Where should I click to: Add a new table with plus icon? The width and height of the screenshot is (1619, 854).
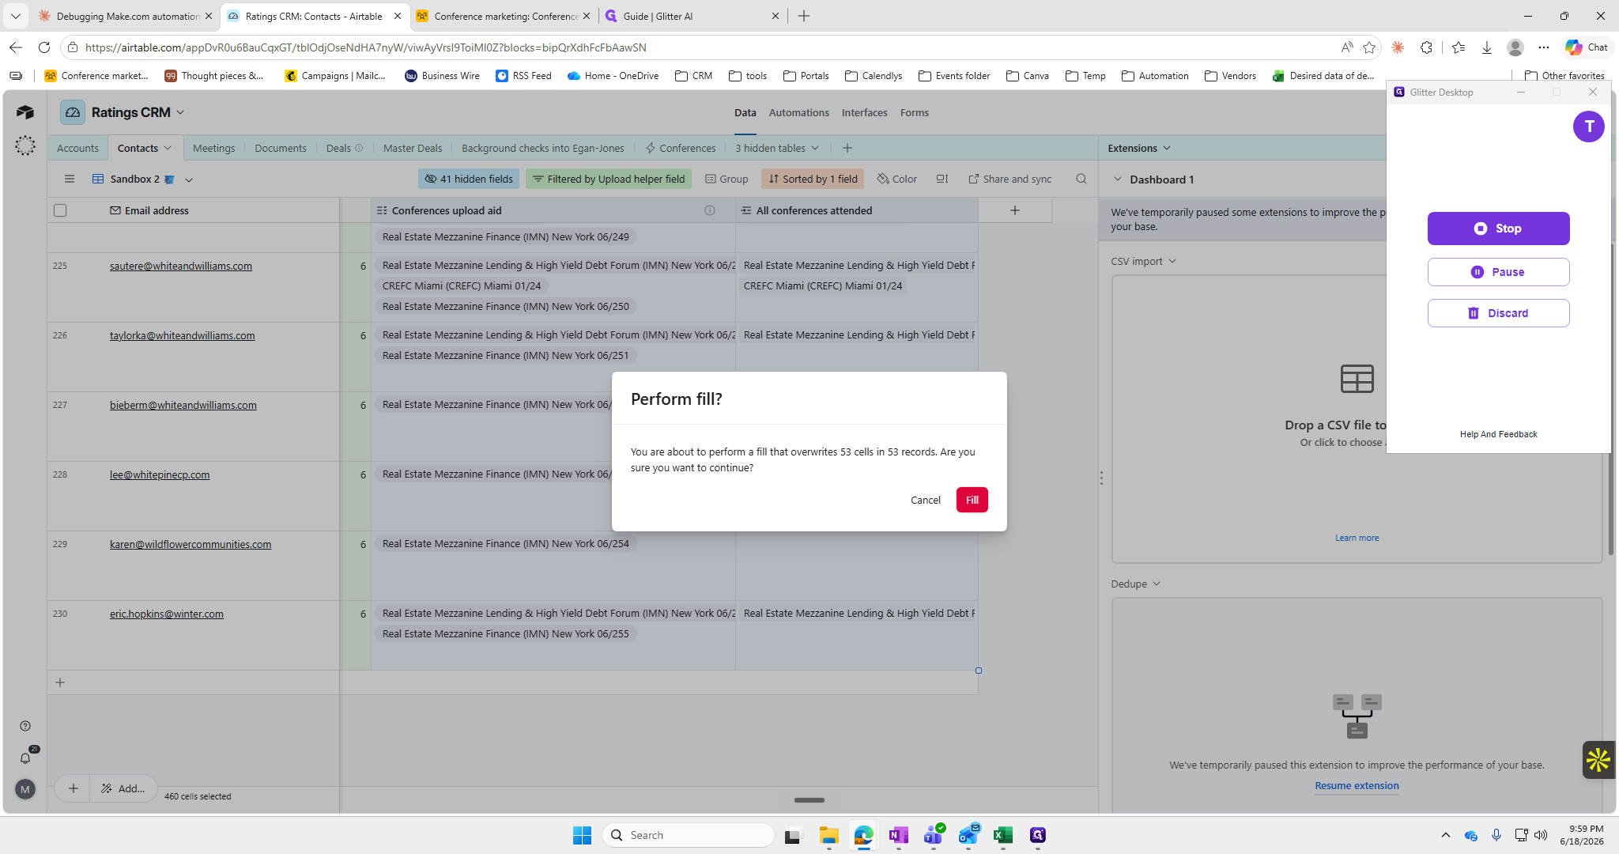847,148
